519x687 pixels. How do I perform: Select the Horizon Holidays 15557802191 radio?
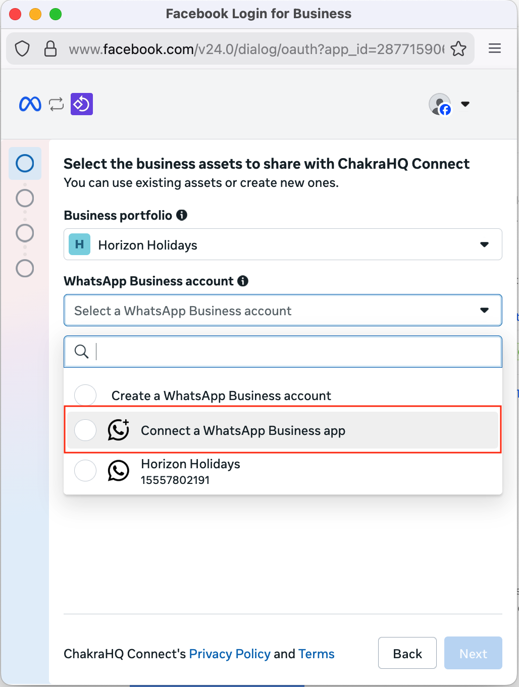(85, 471)
